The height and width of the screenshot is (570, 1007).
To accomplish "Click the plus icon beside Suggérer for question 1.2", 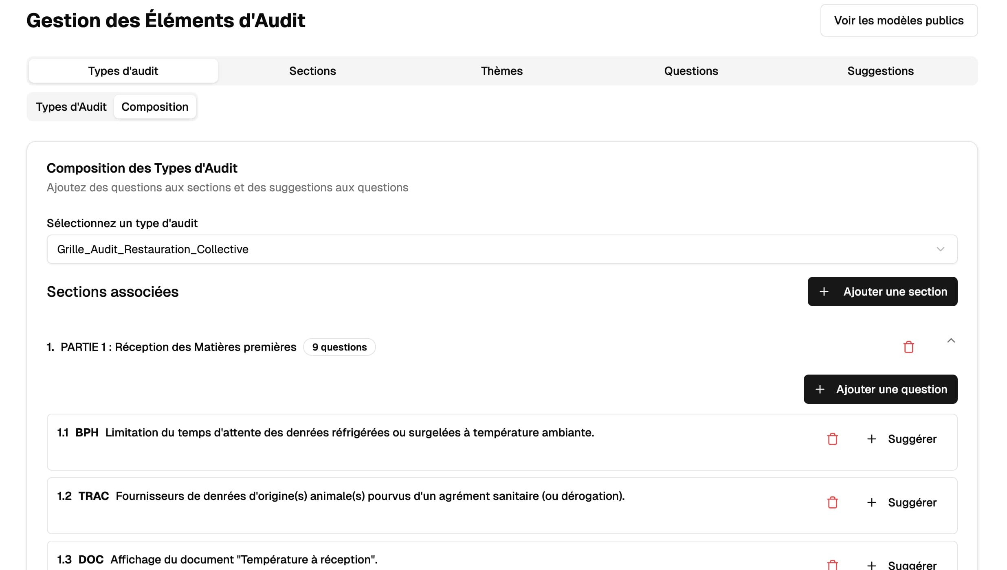I will (x=871, y=502).
